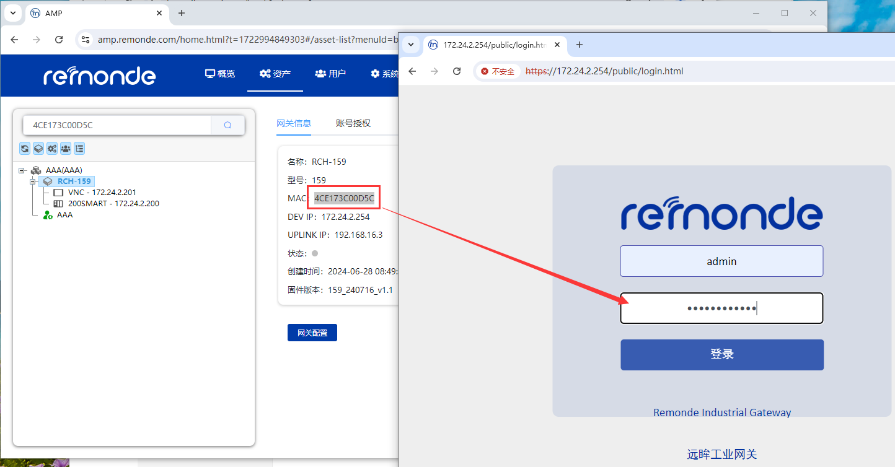
Task: Open the 概览 overview menu
Action: click(220, 74)
